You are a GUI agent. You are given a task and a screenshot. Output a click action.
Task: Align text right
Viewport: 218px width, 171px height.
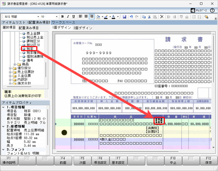pos(92,16)
